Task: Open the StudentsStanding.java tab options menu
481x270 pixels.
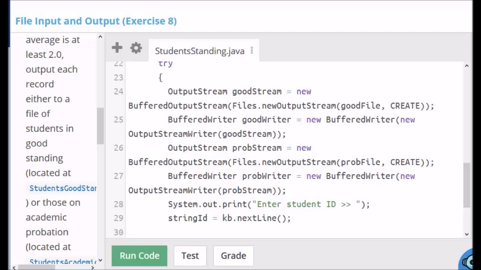Action: click(252, 51)
